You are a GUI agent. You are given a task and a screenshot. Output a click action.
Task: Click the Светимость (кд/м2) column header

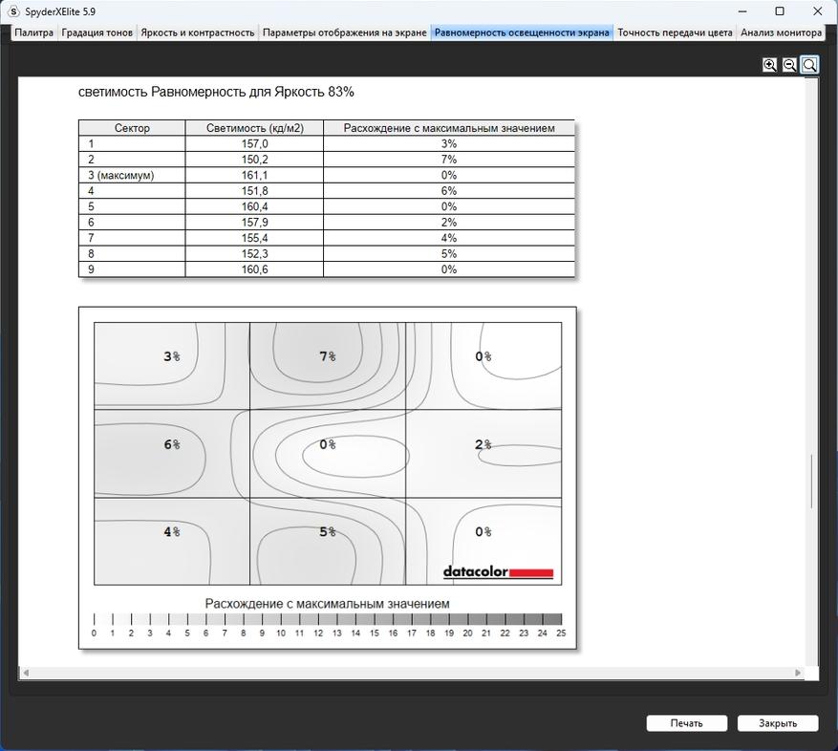coord(254,128)
